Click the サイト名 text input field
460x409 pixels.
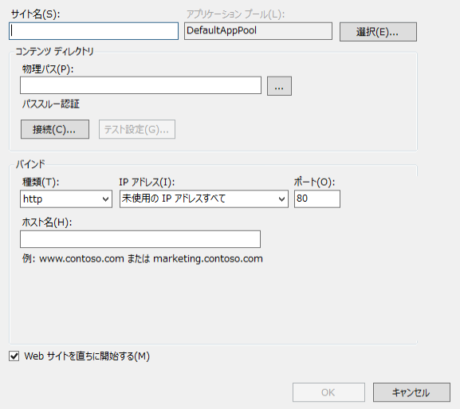click(93, 31)
